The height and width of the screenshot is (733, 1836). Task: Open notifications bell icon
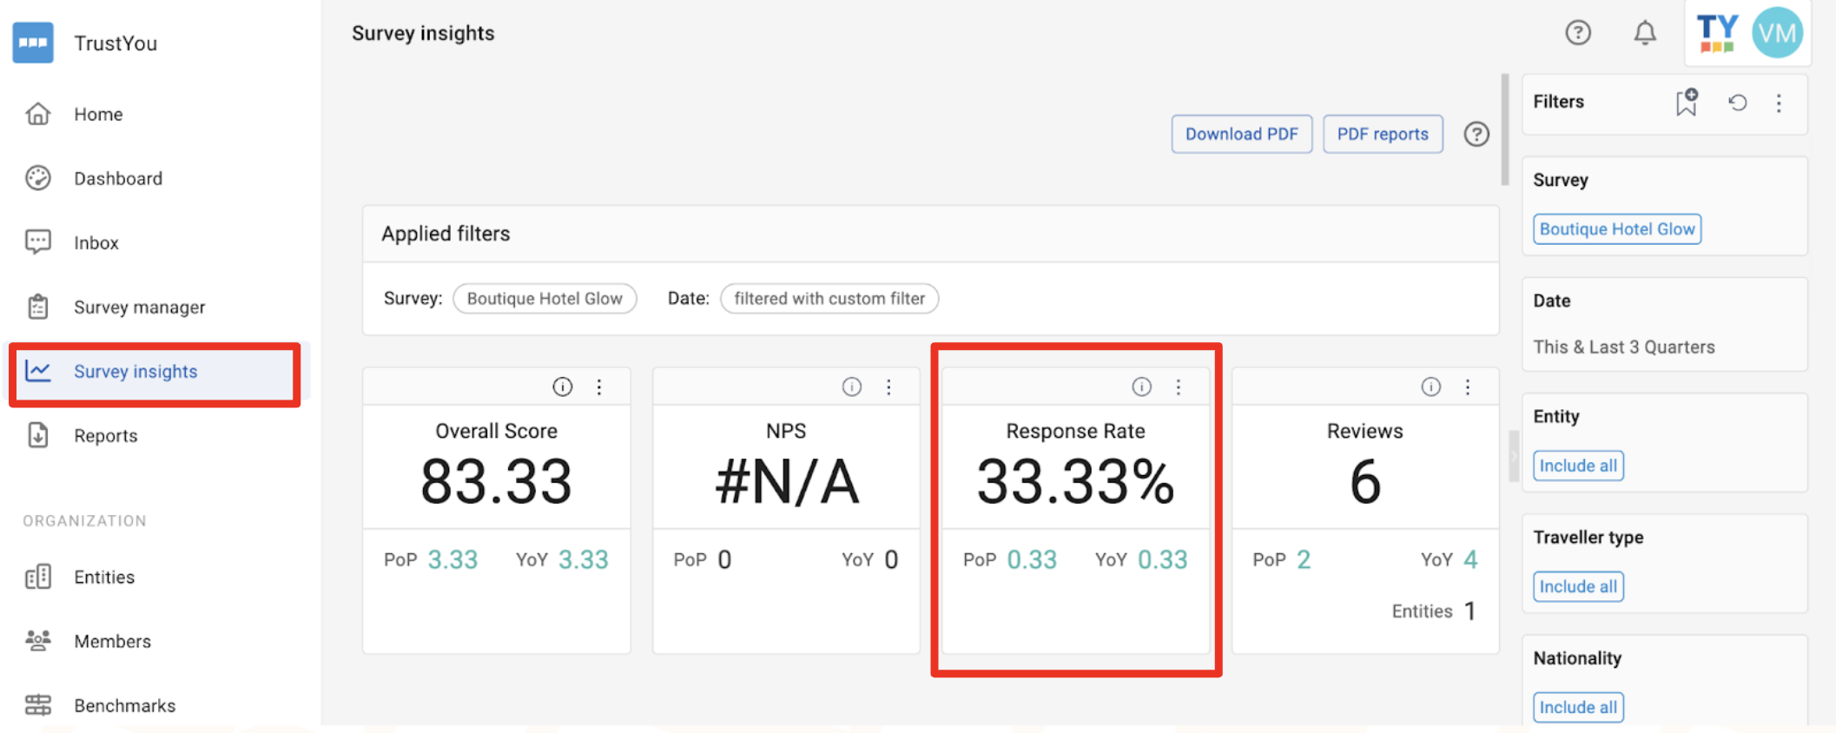tap(1645, 33)
